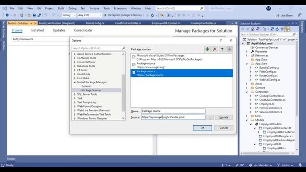Open Output panel tab at bottom

[11, 159]
